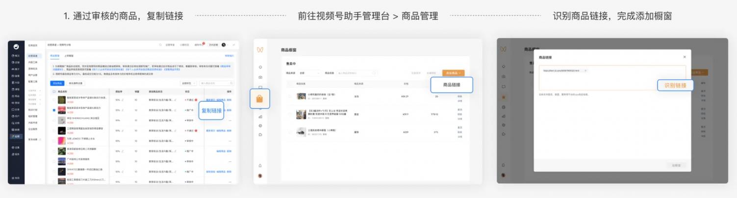This screenshot has height=198, width=737.
Task: Click the dimmed butterfly logo behind the dialog
Action: [x=503, y=49]
